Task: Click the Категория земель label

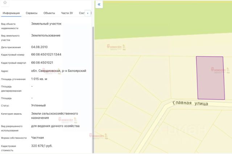Action: point(11,114)
